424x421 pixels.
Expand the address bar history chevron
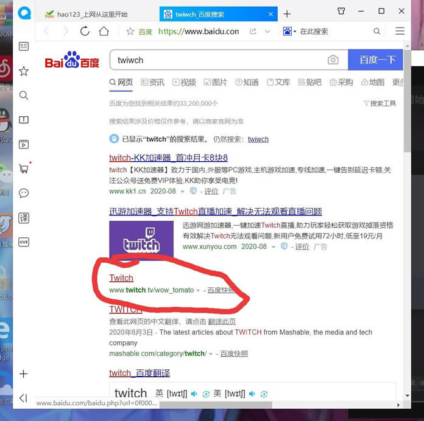267,32
